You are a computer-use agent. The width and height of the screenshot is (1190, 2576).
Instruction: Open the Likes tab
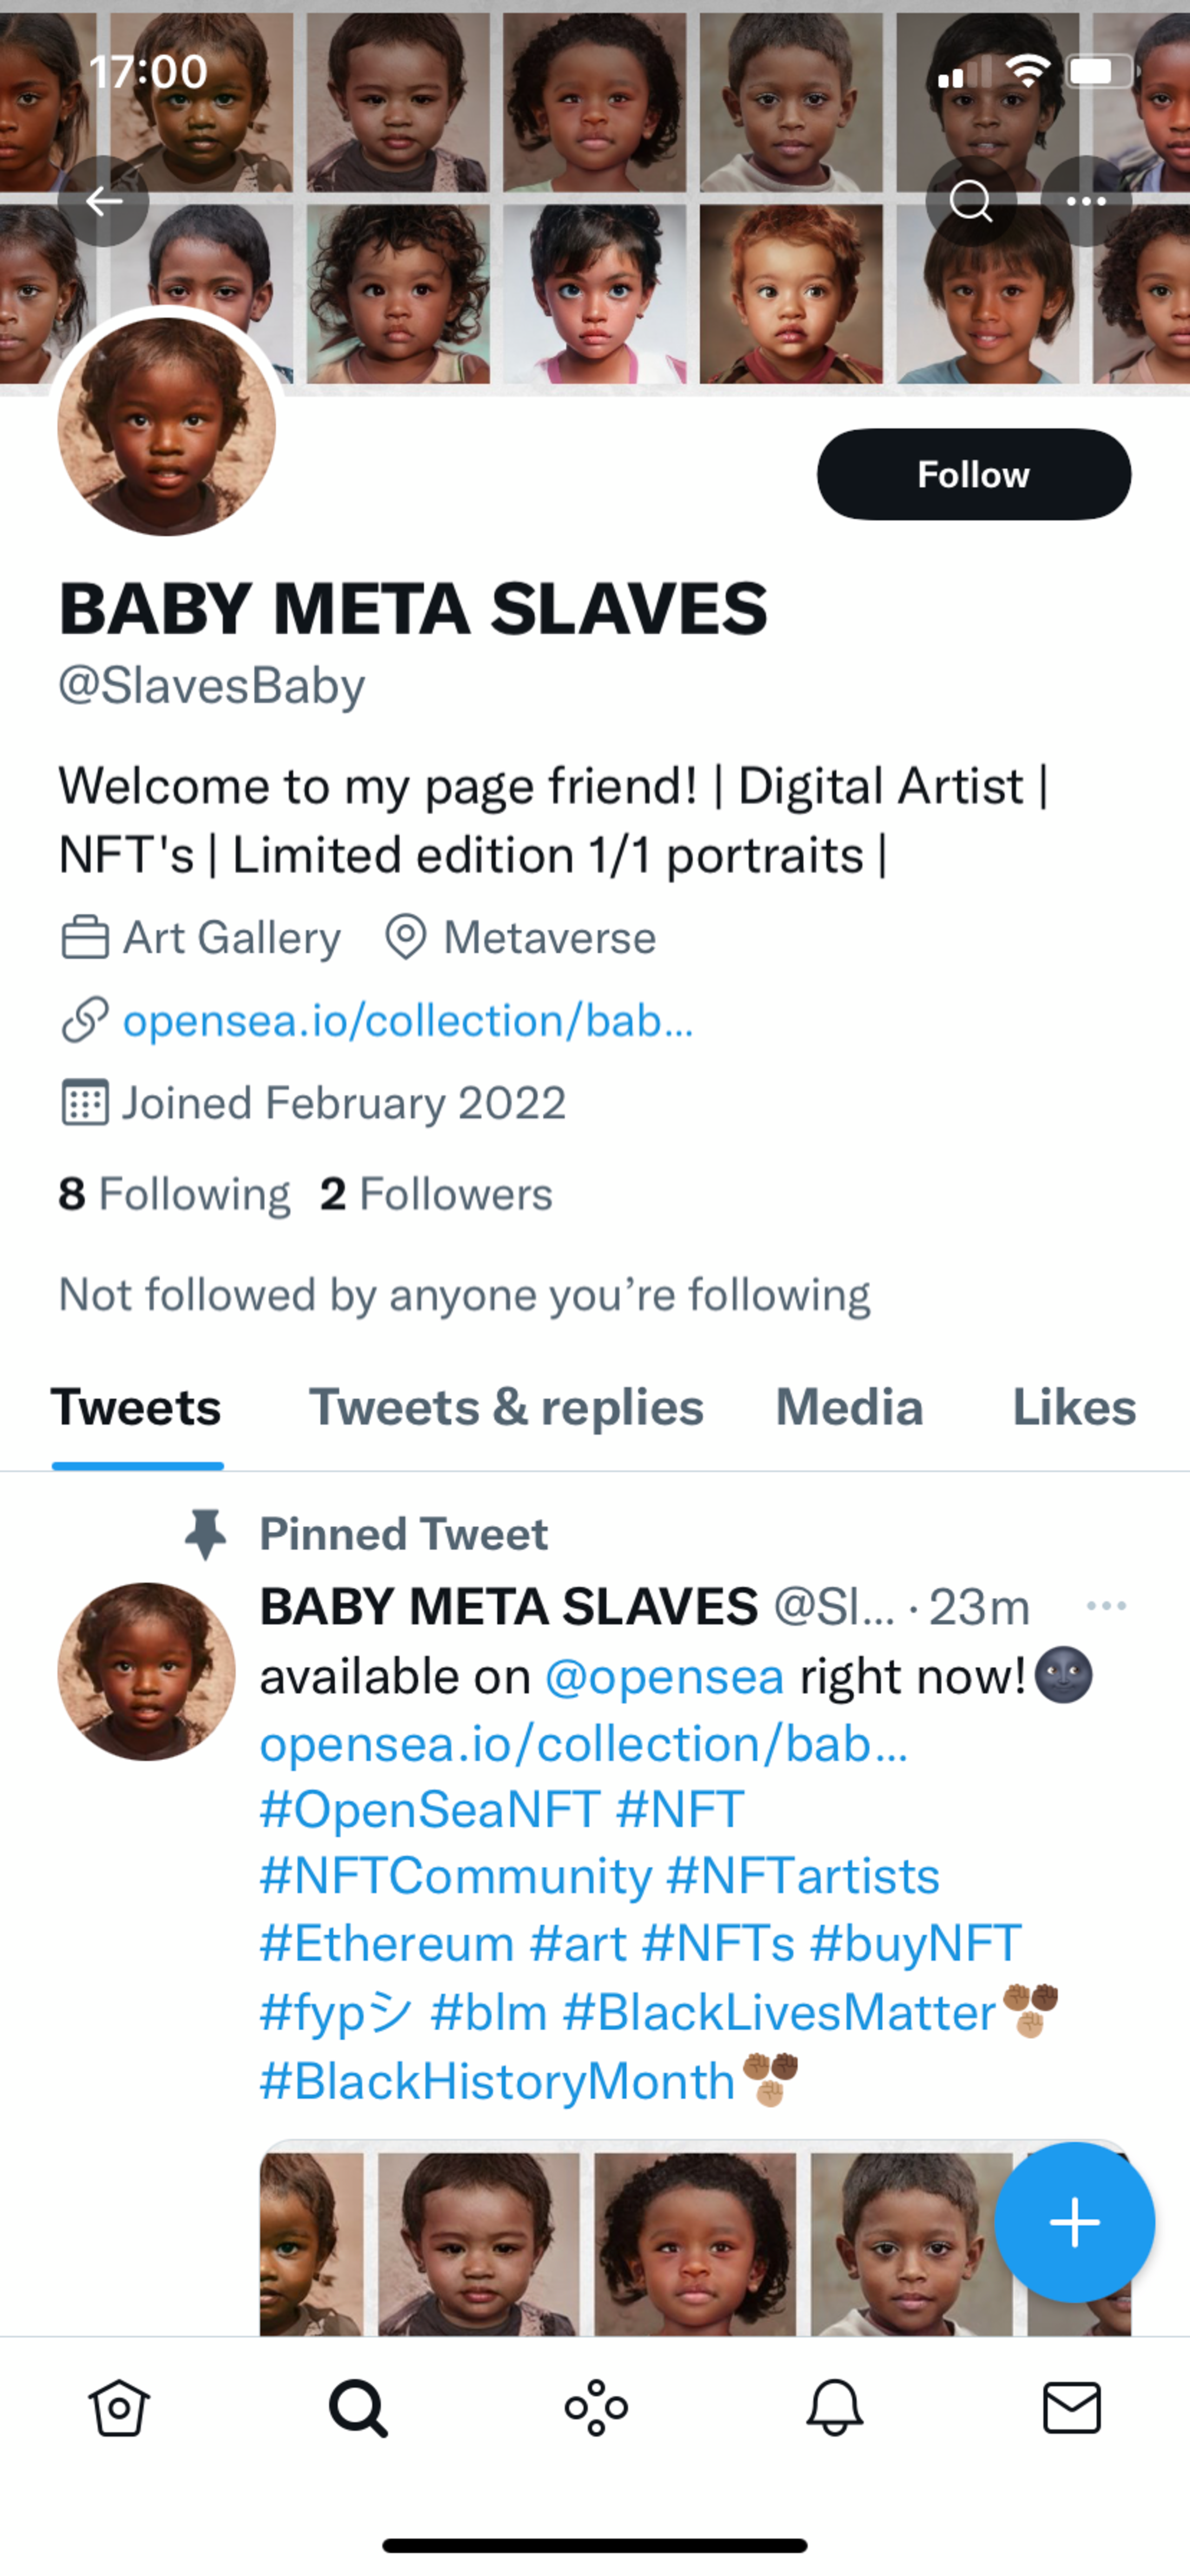(x=1074, y=1408)
